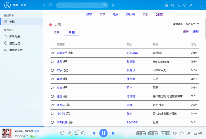Click the back arrow in the top bar

pyautogui.click(x=44, y=5)
